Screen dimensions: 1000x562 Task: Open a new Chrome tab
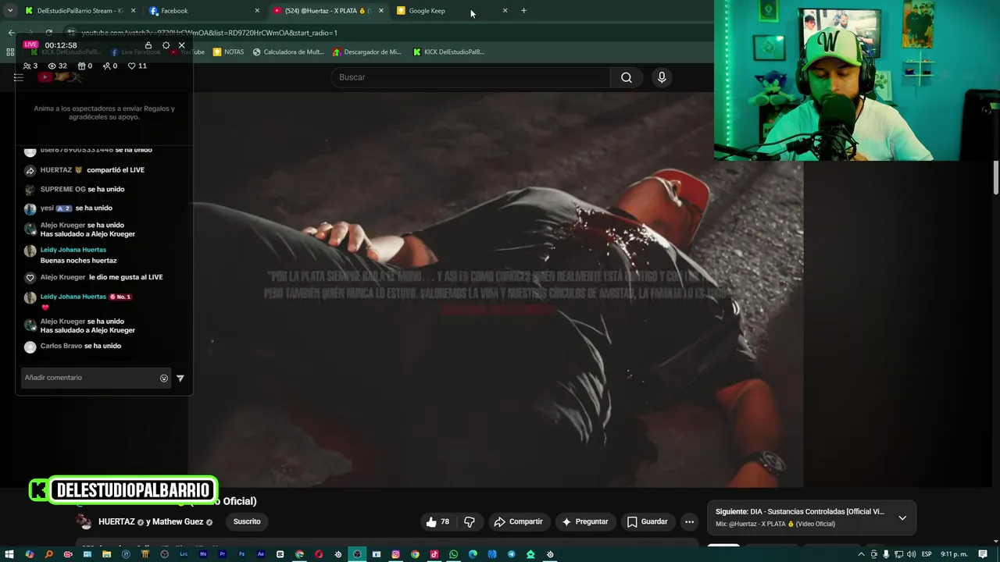point(523,11)
